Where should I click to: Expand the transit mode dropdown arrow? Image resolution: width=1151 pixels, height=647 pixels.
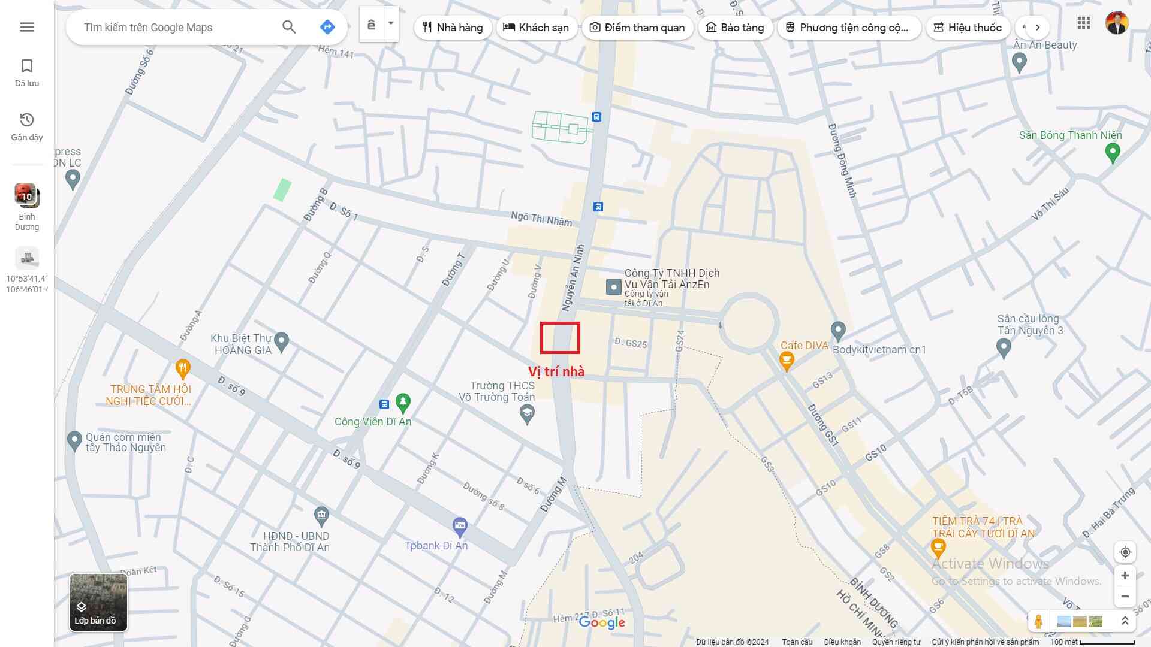point(391,24)
